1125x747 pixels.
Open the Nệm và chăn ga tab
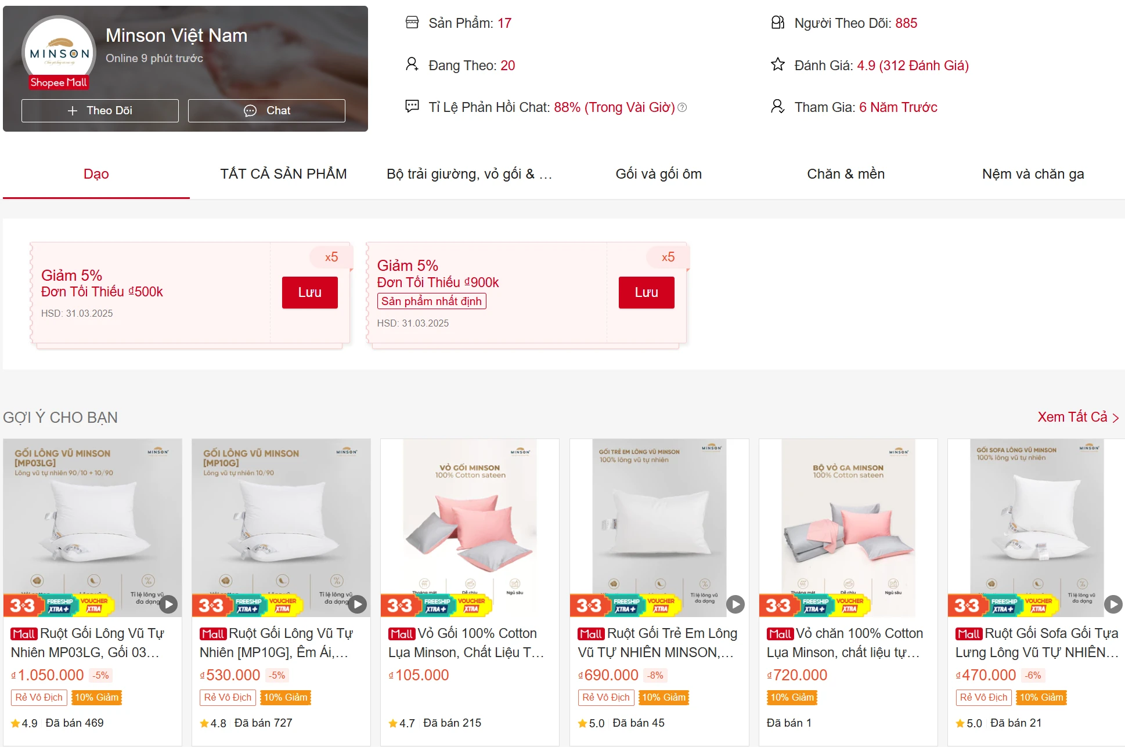1033,174
